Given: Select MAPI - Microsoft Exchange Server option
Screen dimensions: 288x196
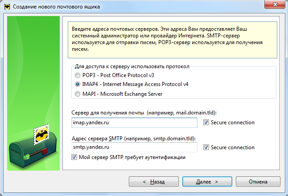Looking at the screenshot, I should (78, 94).
